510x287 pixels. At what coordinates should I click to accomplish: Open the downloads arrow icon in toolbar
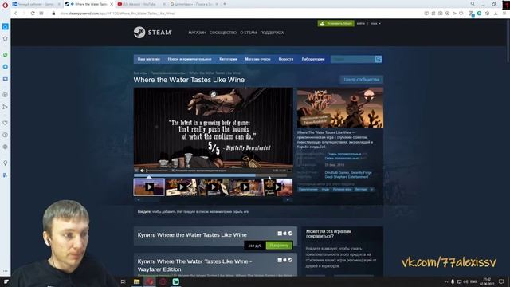(x=496, y=14)
